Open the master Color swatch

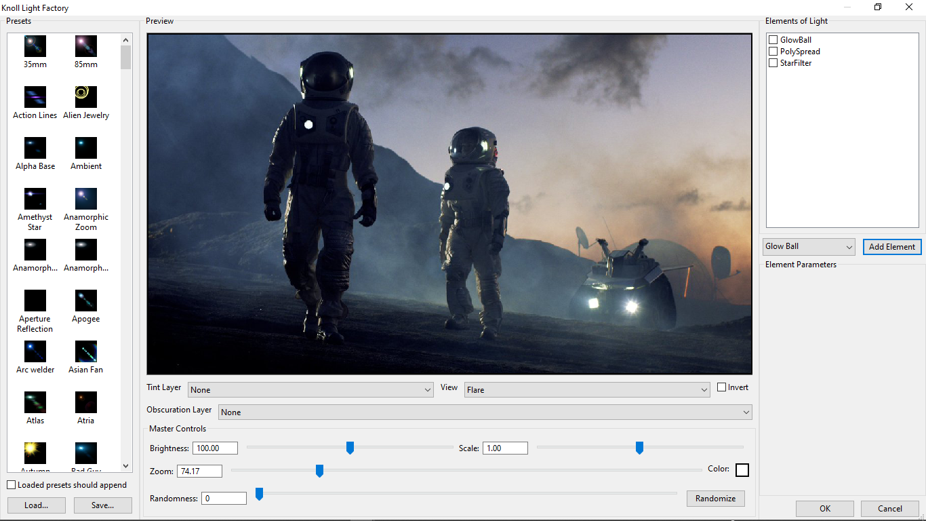(x=742, y=470)
